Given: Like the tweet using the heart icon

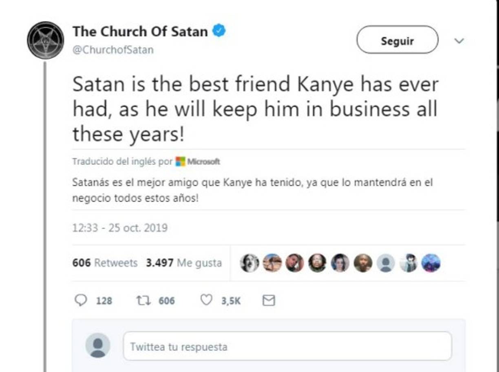Looking at the screenshot, I should tap(207, 301).
